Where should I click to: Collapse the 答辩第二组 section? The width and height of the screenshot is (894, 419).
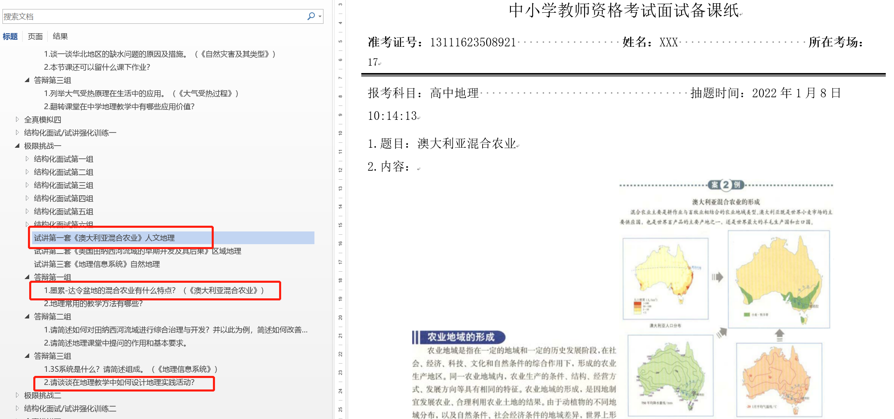point(27,316)
